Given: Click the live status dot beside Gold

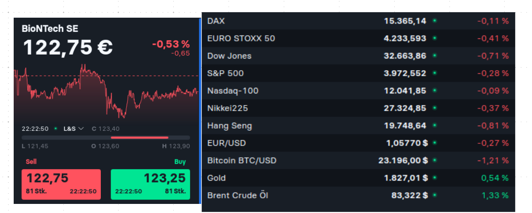Looking at the screenshot, I should [435, 178].
